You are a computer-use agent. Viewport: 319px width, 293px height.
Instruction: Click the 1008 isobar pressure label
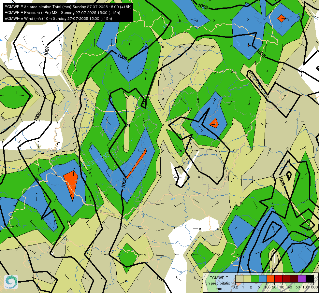[x=37, y=116]
